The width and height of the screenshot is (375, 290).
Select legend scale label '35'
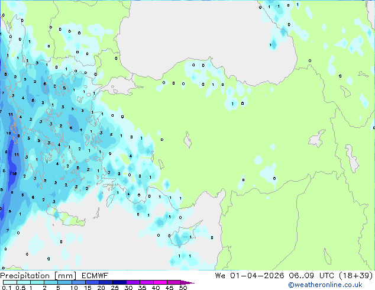[x=142, y=288]
